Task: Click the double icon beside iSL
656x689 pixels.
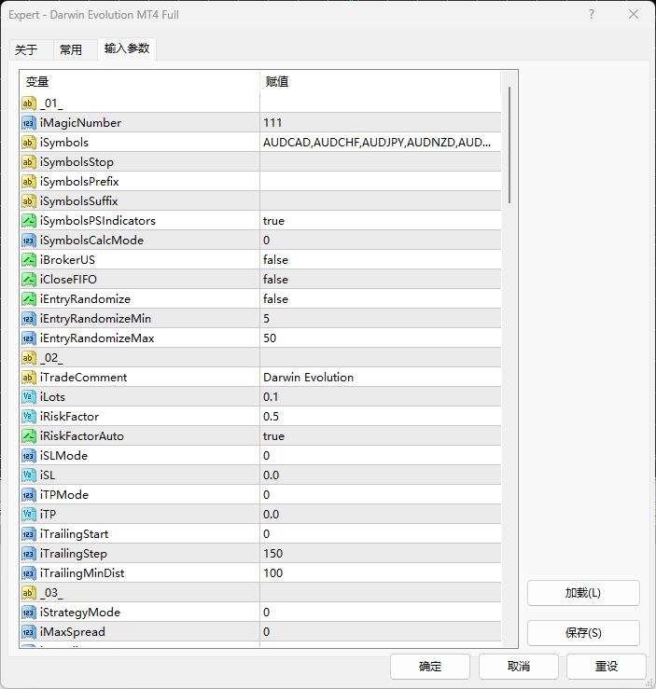Action: (x=29, y=475)
